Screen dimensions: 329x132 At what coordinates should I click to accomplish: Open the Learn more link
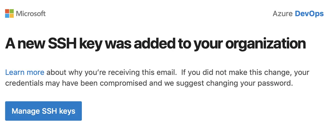pos(25,72)
